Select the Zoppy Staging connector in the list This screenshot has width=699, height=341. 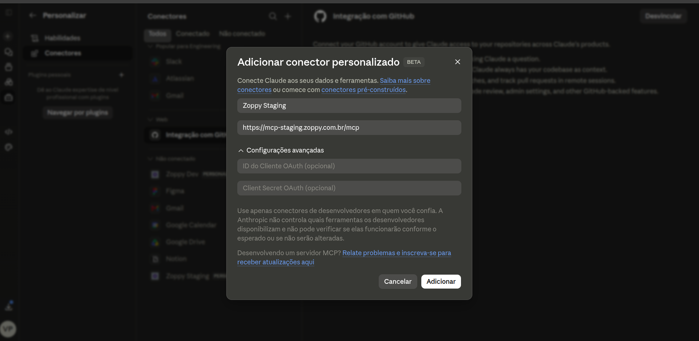pyautogui.click(x=187, y=276)
